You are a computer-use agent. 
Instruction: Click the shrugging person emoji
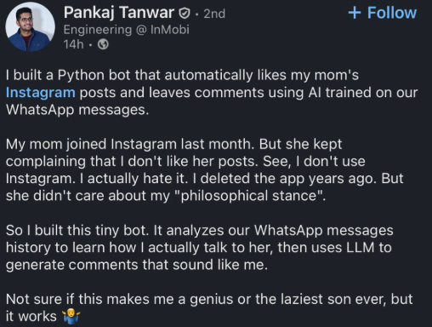click(x=71, y=317)
